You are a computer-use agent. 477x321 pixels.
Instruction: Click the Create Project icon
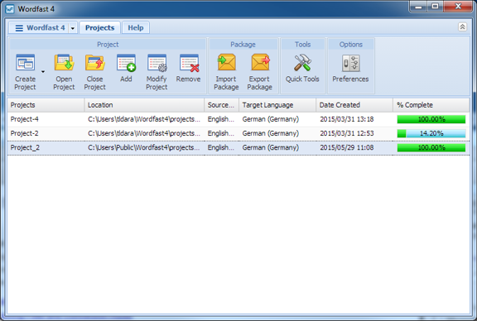[x=25, y=63]
